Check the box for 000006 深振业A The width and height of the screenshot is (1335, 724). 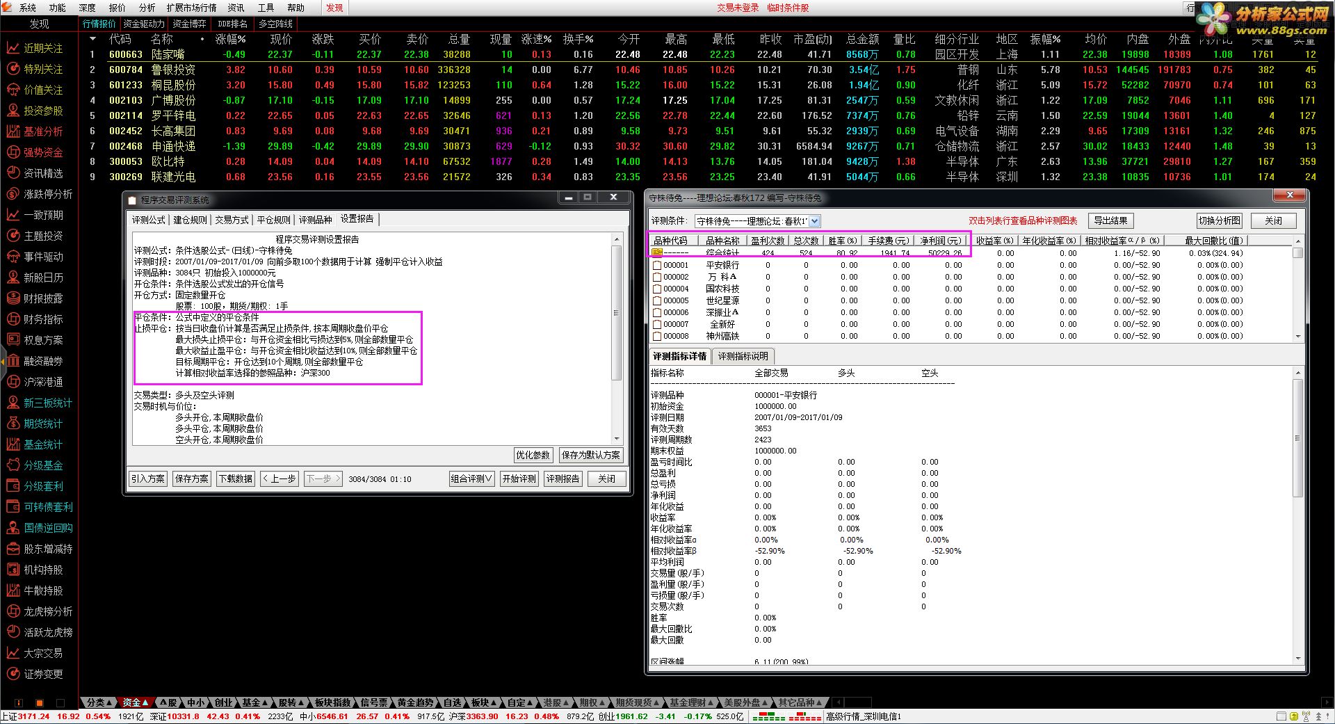pos(657,312)
